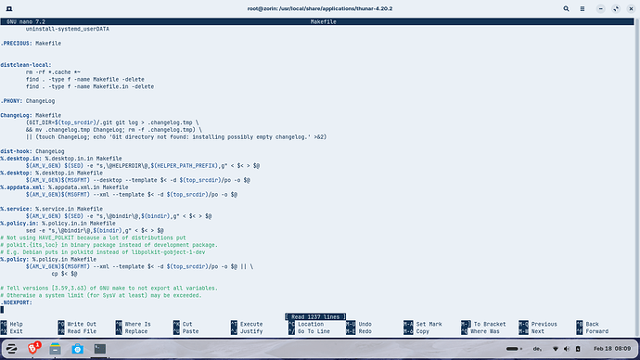Click the 'Help' shortcut label in nano
640x360 pixels.
coord(17,324)
